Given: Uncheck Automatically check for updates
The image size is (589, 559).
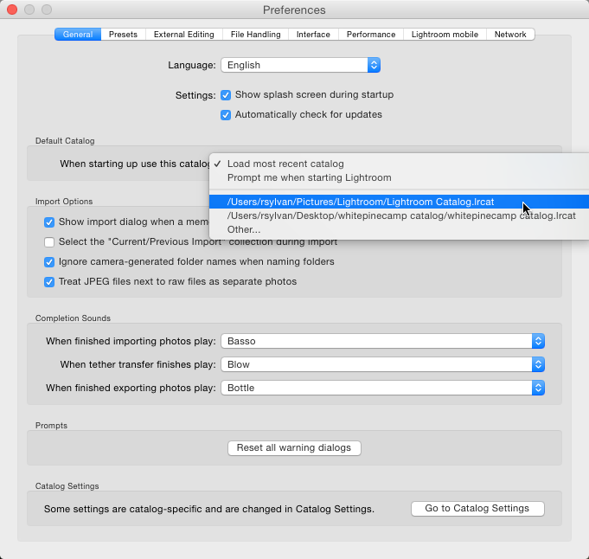Looking at the screenshot, I should coord(226,115).
